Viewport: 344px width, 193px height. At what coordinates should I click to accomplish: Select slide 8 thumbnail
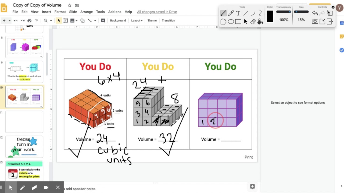(24, 47)
